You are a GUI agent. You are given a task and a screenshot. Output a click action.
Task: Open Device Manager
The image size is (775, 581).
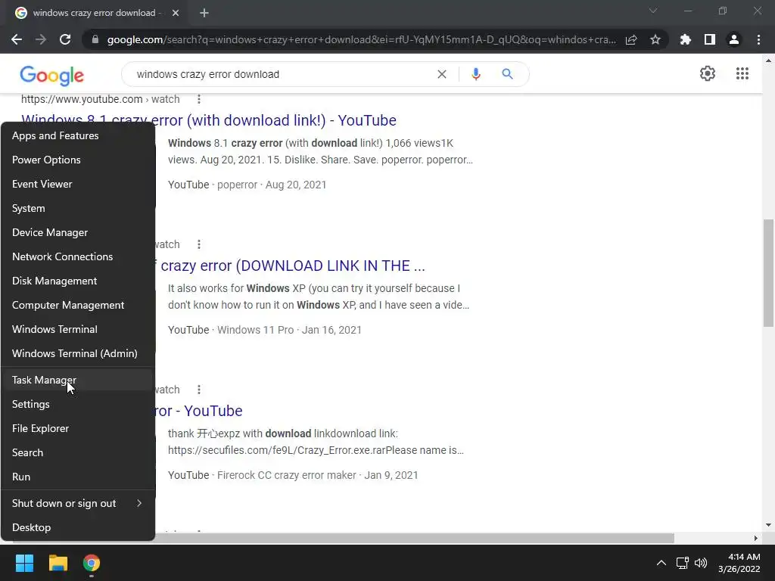pos(78,233)
